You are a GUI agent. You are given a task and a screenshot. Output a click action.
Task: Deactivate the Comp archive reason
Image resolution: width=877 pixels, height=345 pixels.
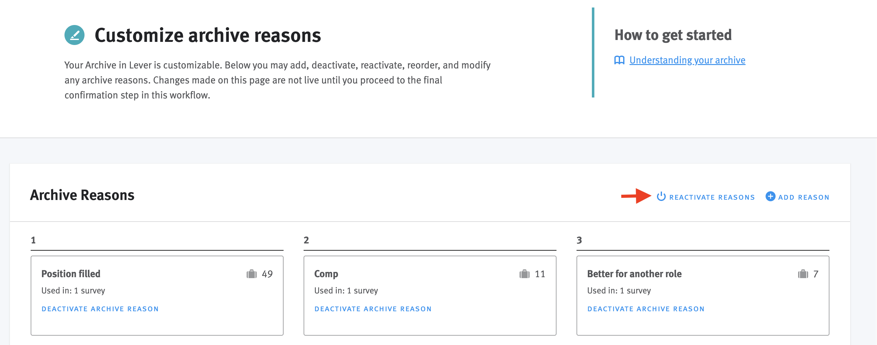click(373, 309)
